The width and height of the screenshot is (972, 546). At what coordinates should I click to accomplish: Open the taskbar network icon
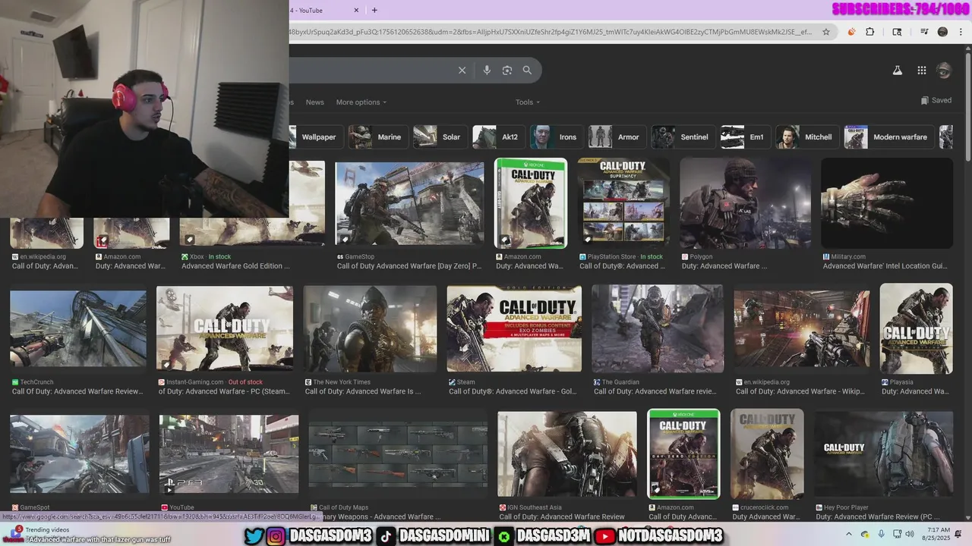[898, 535]
